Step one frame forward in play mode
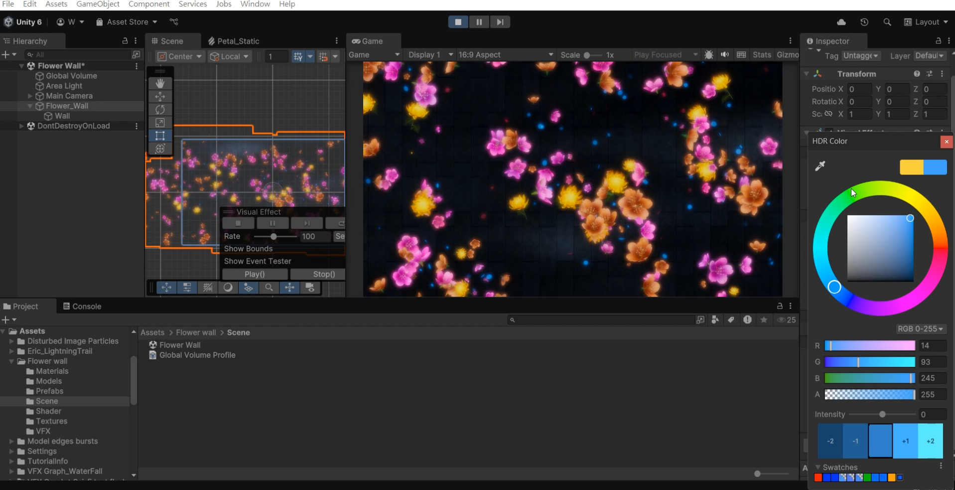This screenshot has height=490, width=955. click(x=500, y=22)
